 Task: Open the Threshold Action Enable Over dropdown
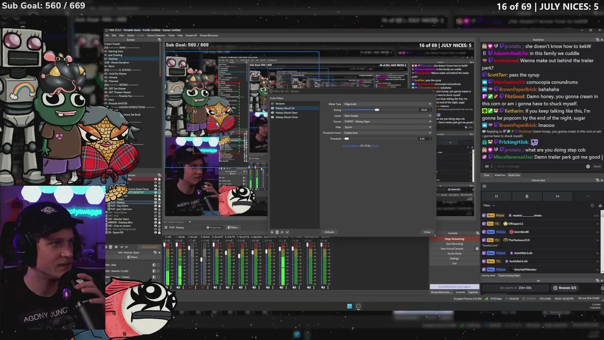coord(387,133)
